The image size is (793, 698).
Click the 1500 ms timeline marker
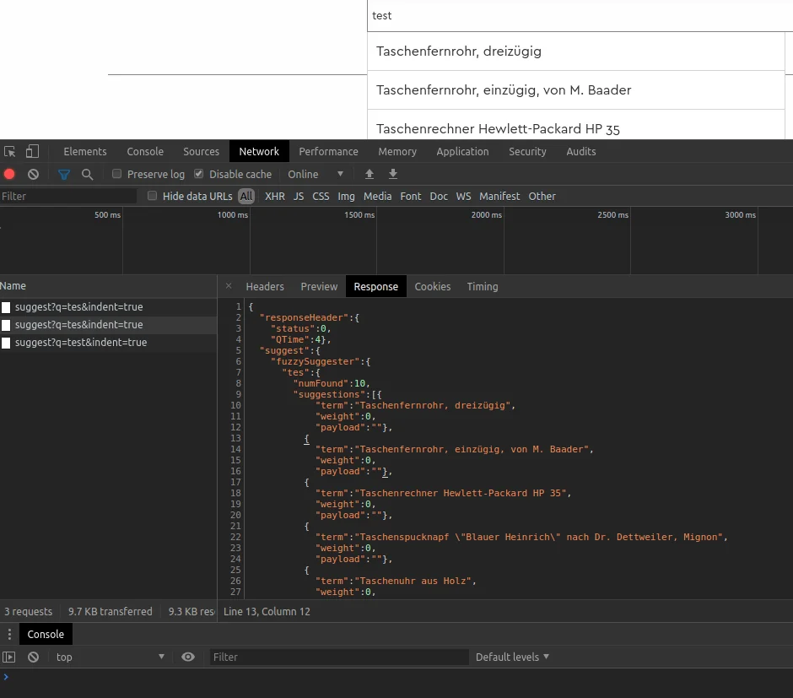pos(359,215)
